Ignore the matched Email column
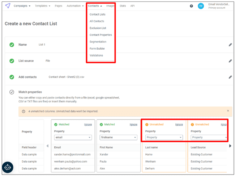The image size is (235, 176). point(88,124)
